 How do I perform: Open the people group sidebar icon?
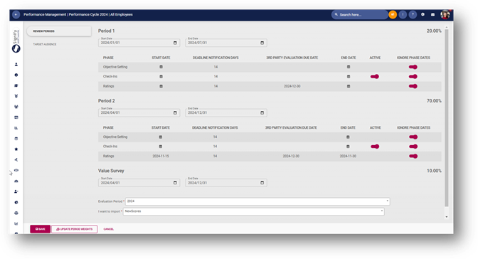[x=16, y=107]
